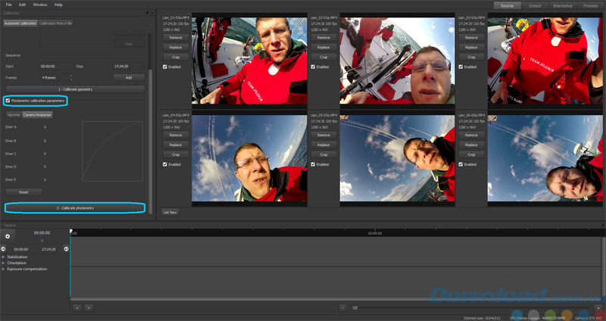Disable the cam_01-05a.MP4 Enabled checkbox
The width and height of the screenshot is (606, 321).
click(x=165, y=67)
